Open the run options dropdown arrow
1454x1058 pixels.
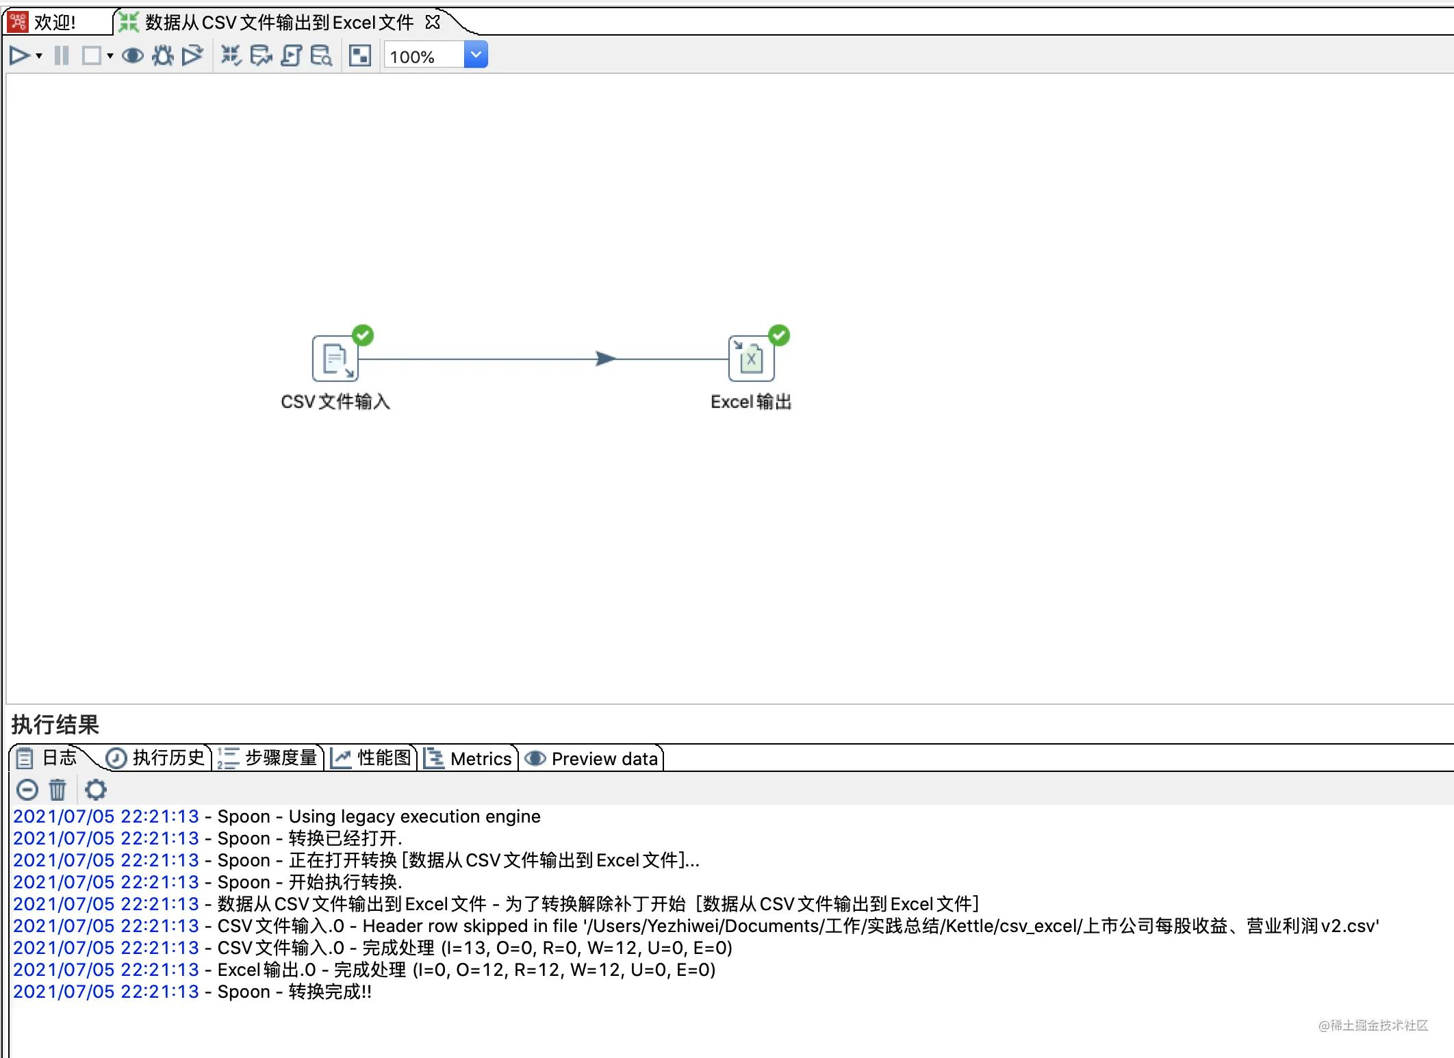tap(39, 56)
